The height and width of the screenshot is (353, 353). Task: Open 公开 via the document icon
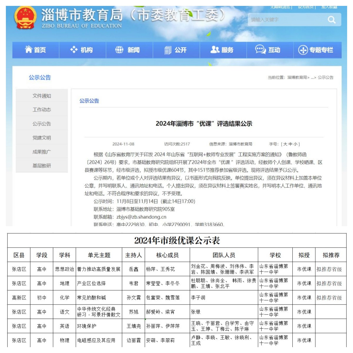click(x=168, y=50)
